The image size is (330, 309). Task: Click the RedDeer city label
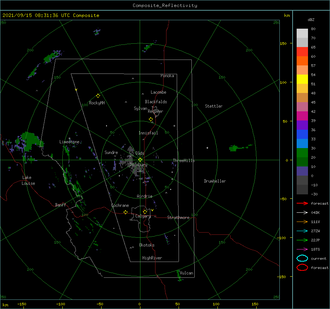[x=155, y=111]
